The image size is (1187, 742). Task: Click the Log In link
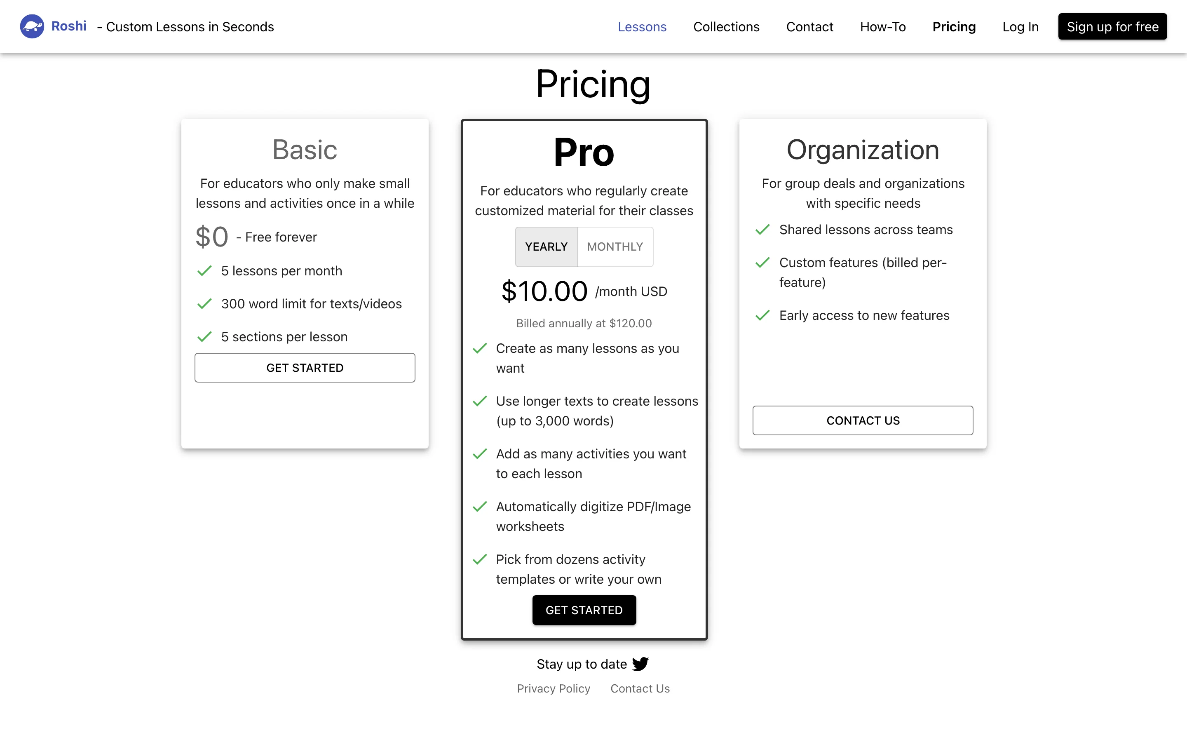pos(1020,26)
